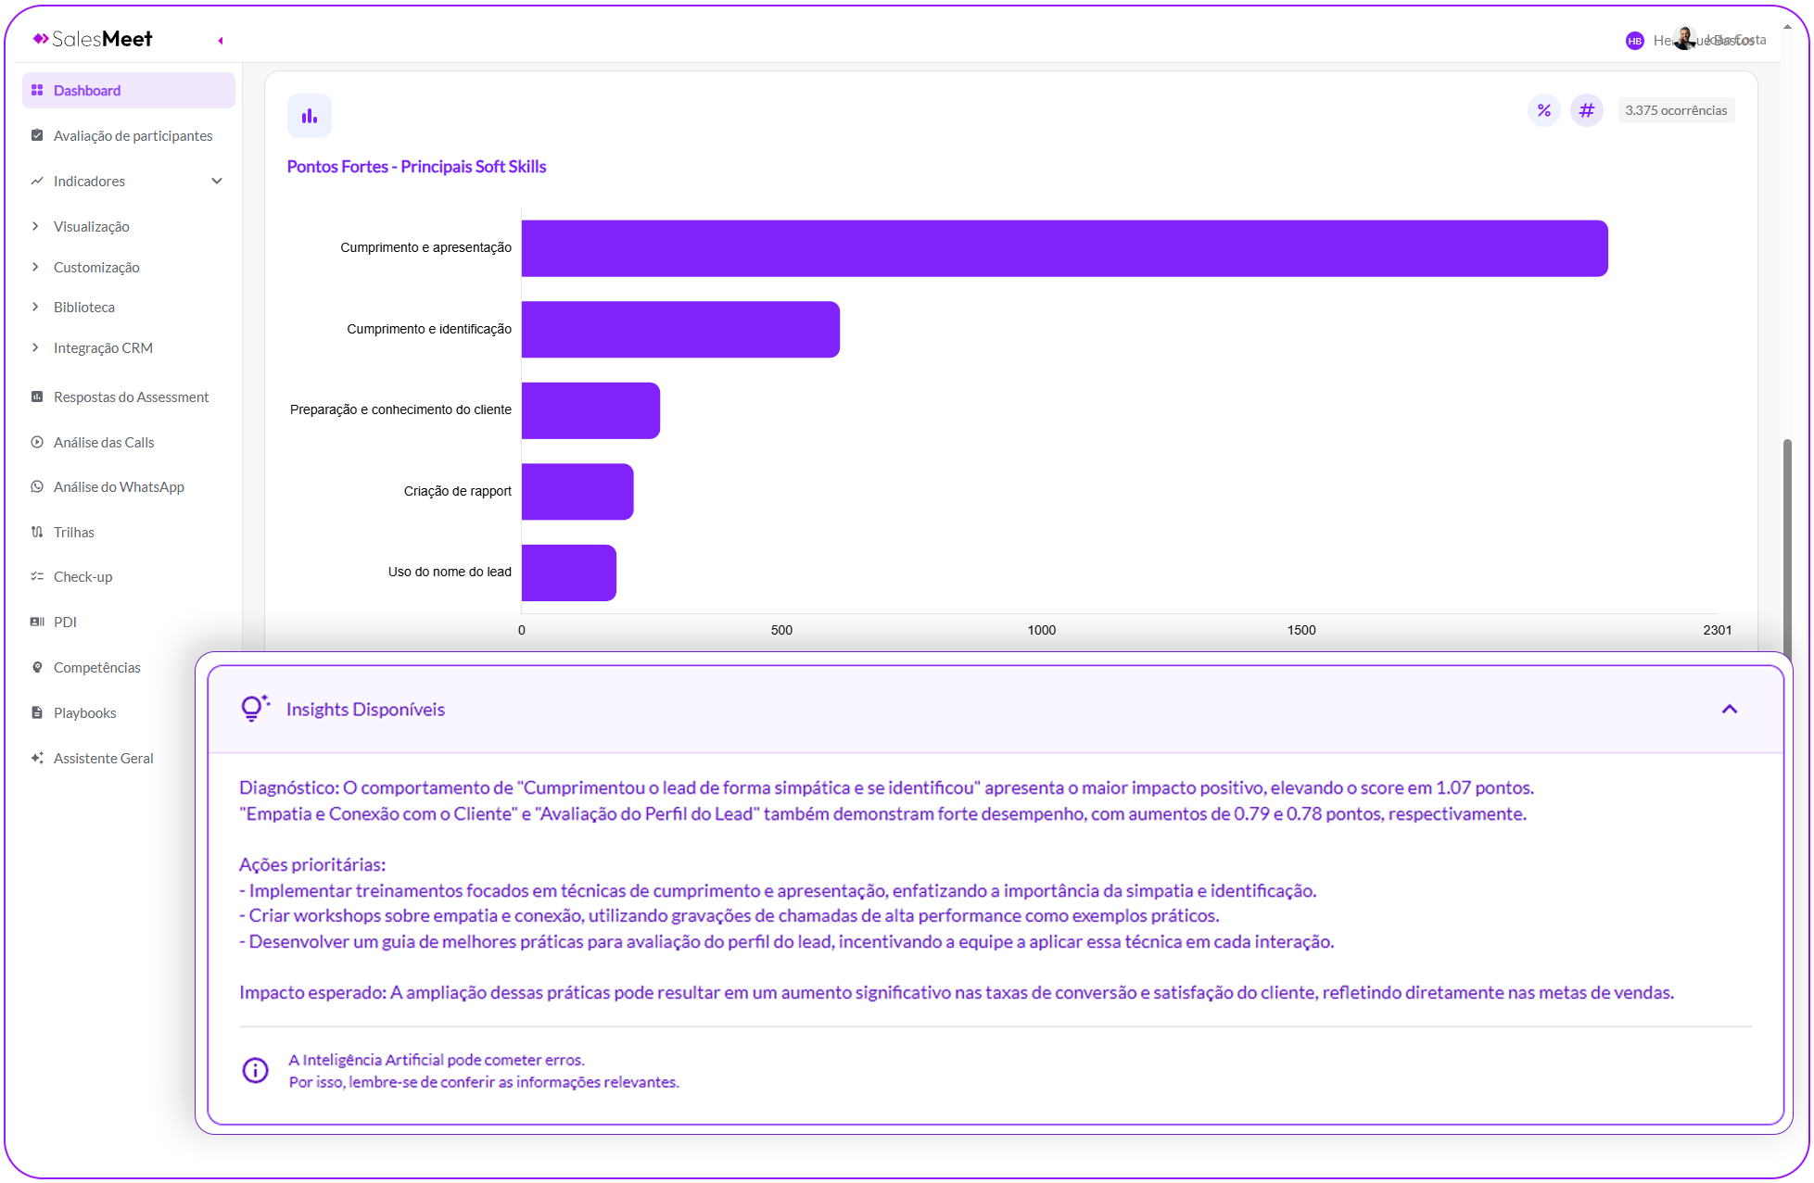Open the Check-up section

coord(82,577)
